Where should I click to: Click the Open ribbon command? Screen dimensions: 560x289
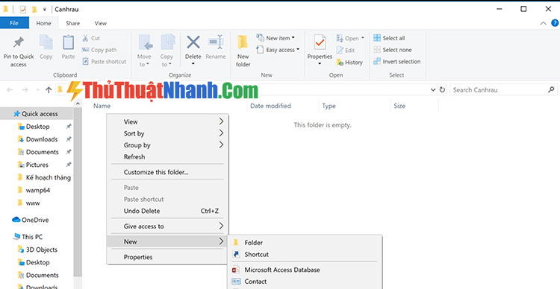pos(350,38)
